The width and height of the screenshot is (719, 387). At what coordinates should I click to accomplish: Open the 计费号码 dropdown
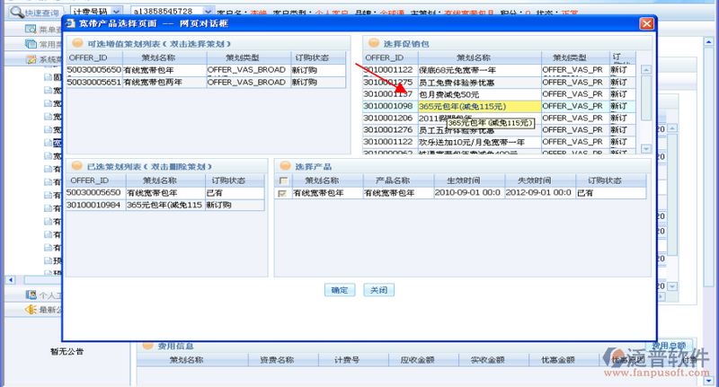coord(117,12)
